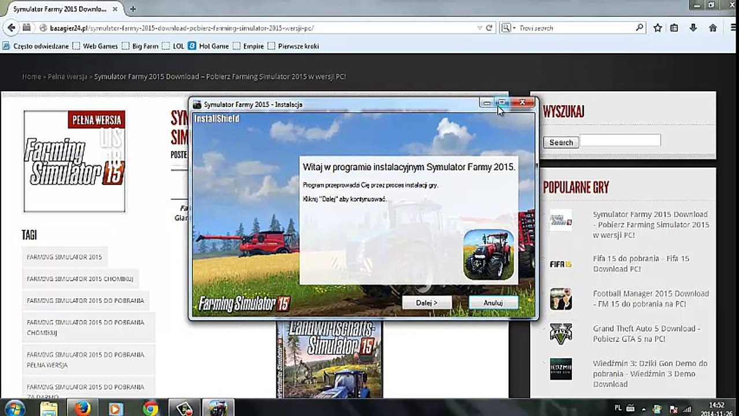Open the media player taskbar icon
739x416 pixels.
(x=116, y=408)
